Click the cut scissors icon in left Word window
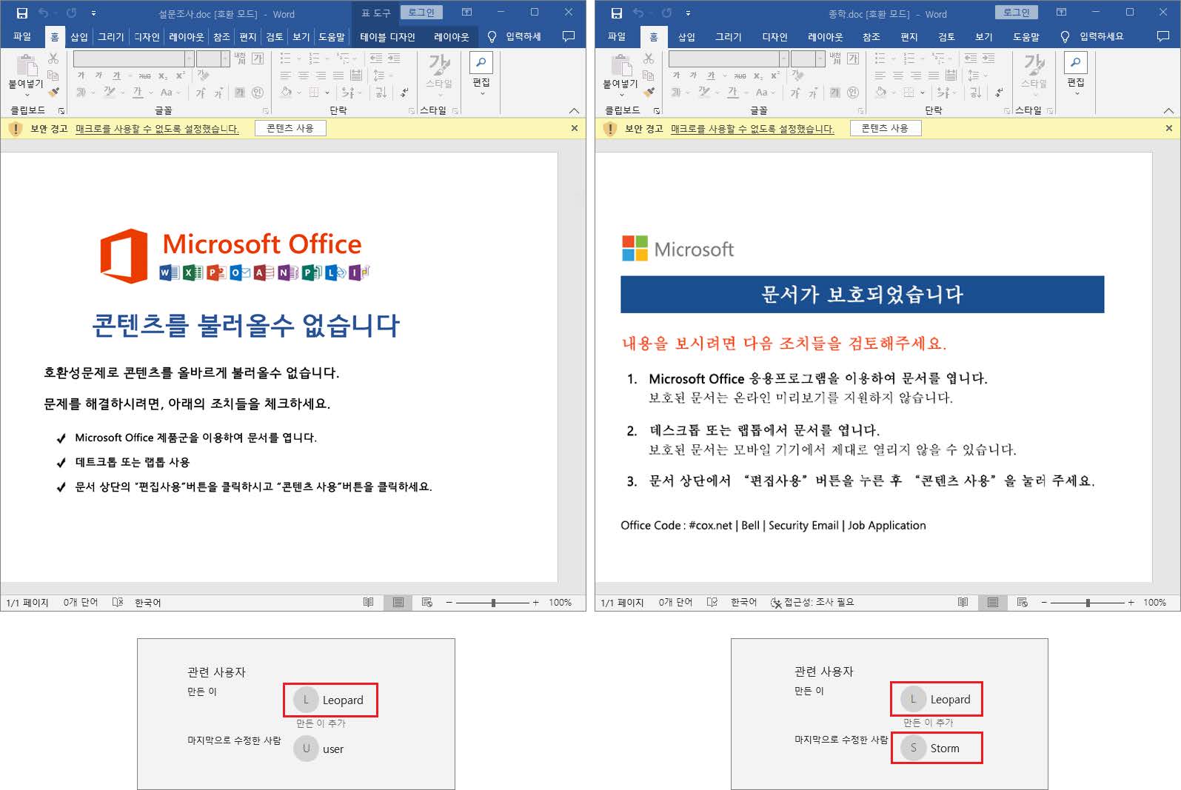1181x790 pixels. (x=53, y=58)
